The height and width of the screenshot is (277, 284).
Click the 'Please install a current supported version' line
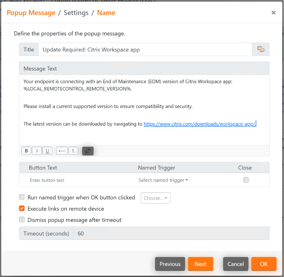tap(108, 106)
